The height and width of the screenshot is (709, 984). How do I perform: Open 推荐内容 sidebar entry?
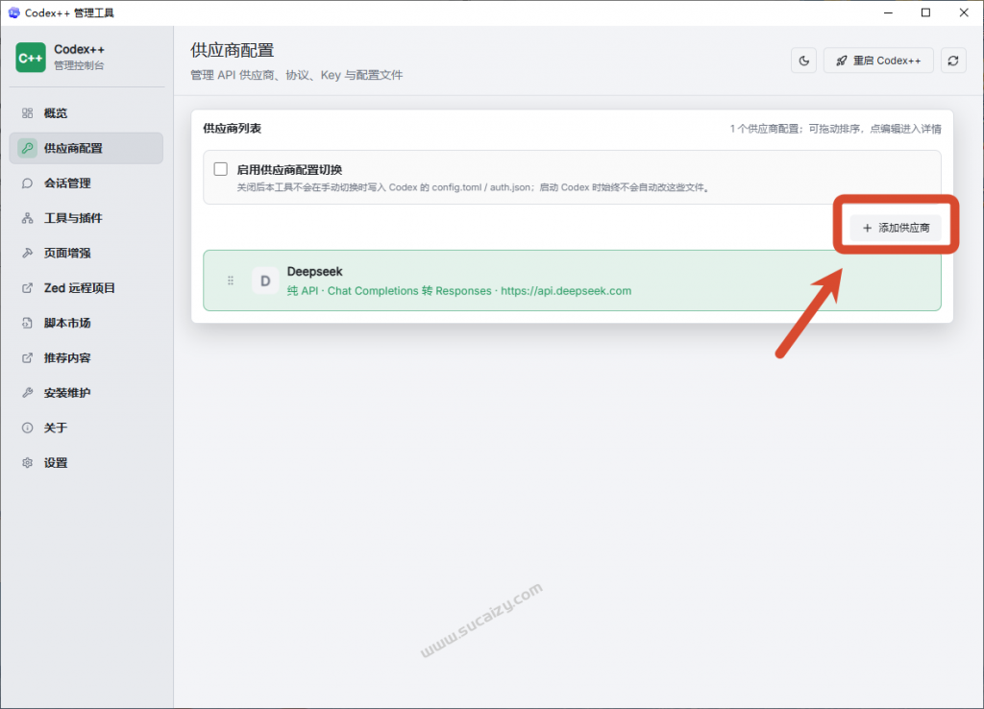pyautogui.click(x=86, y=357)
